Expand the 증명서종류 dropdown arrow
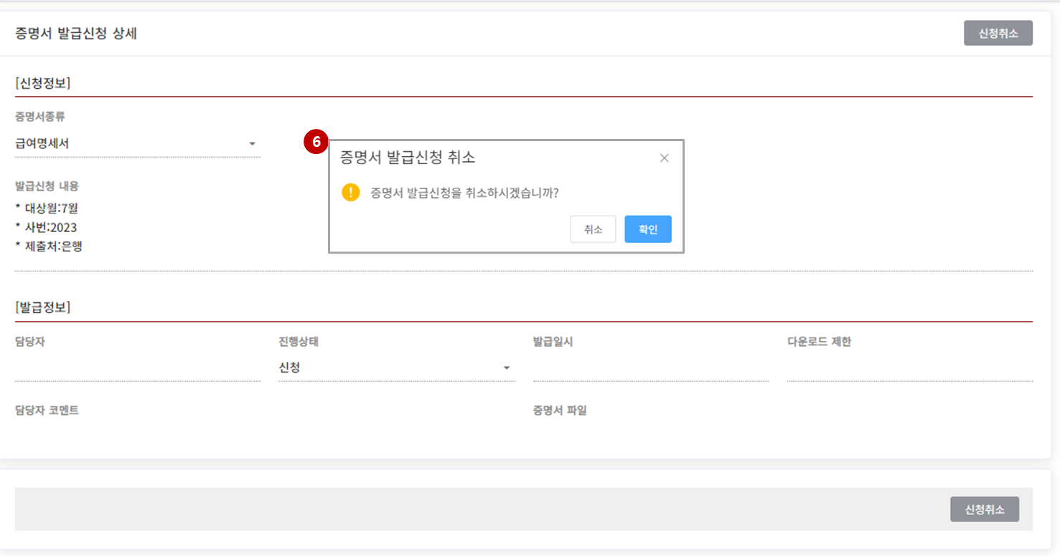 (252, 144)
